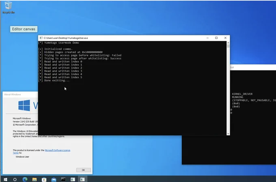Viewport: 276px width, 182px height.
Task: Click 'Yumekage Usermode Demo' header line
Action: point(58,43)
